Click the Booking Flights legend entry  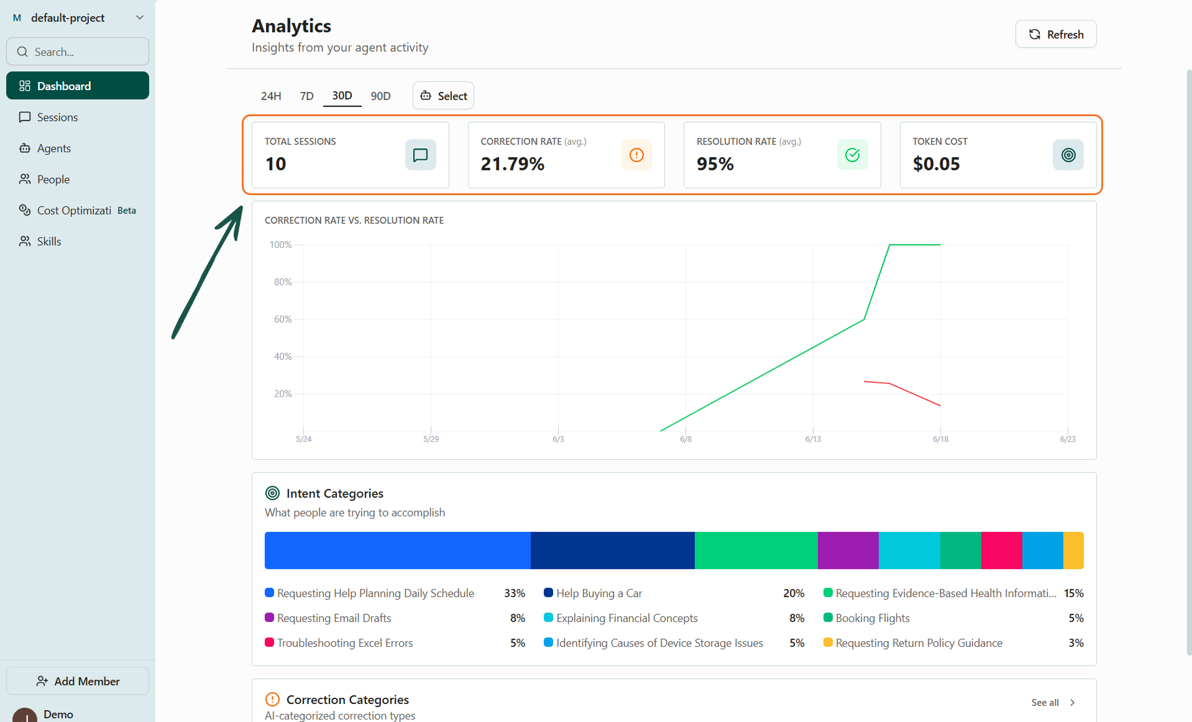(x=866, y=618)
